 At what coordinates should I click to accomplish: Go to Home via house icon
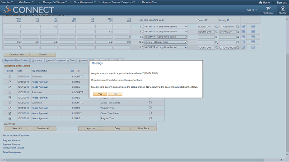coord(261,3)
